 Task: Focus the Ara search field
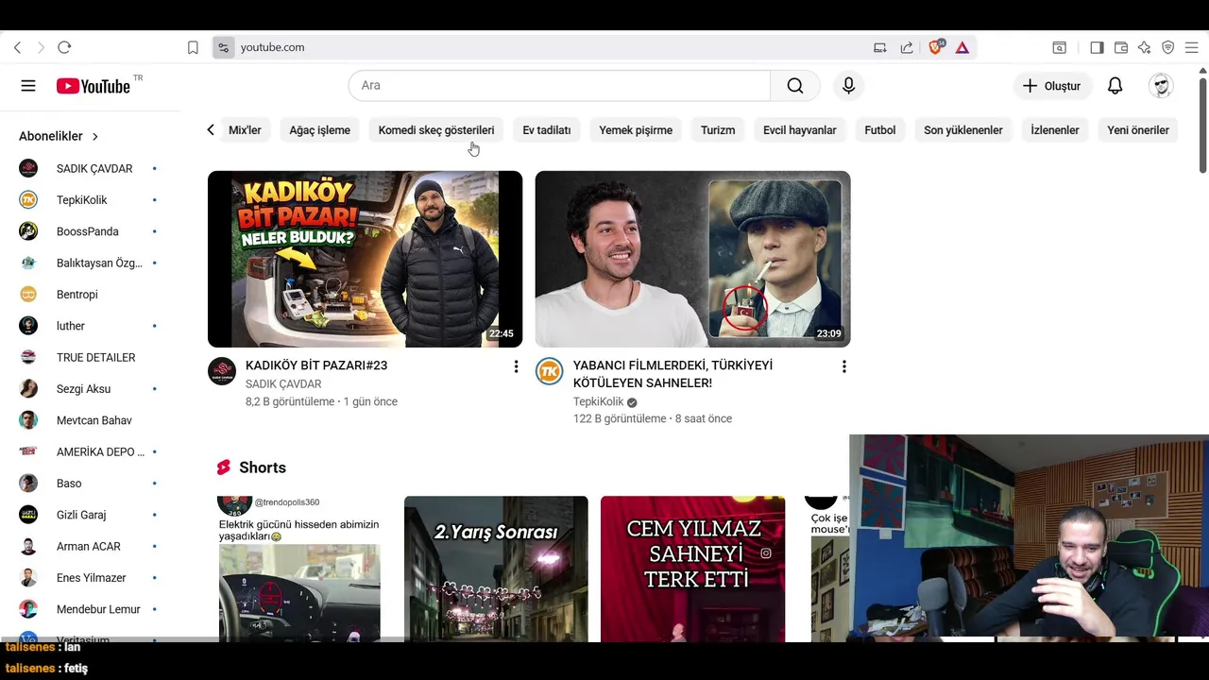tap(559, 86)
